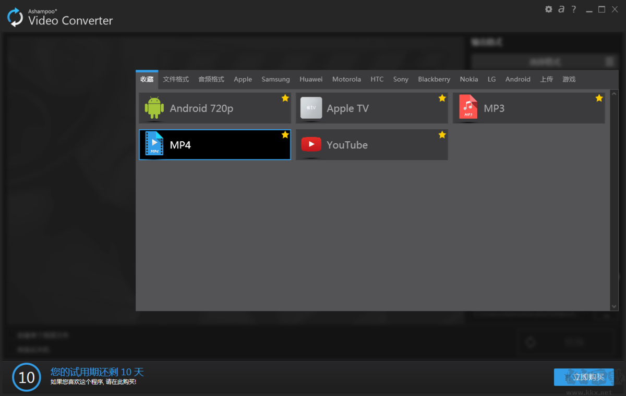This screenshot has width=626, height=396.
Task: Open the Motorola tab
Action: [346, 79]
